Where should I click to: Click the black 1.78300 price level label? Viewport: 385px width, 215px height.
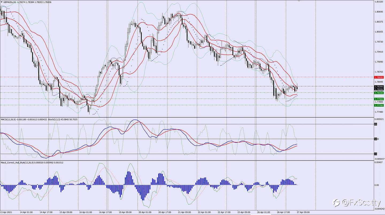coord(379,86)
